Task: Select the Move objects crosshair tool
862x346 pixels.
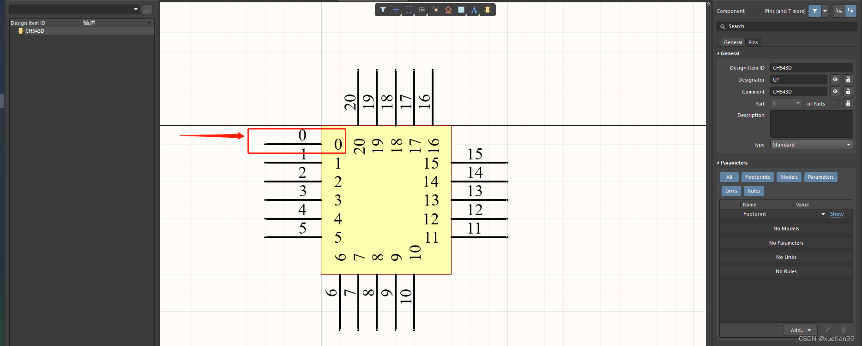Action: point(396,10)
